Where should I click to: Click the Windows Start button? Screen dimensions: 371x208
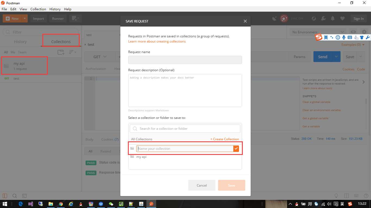pos(5,204)
